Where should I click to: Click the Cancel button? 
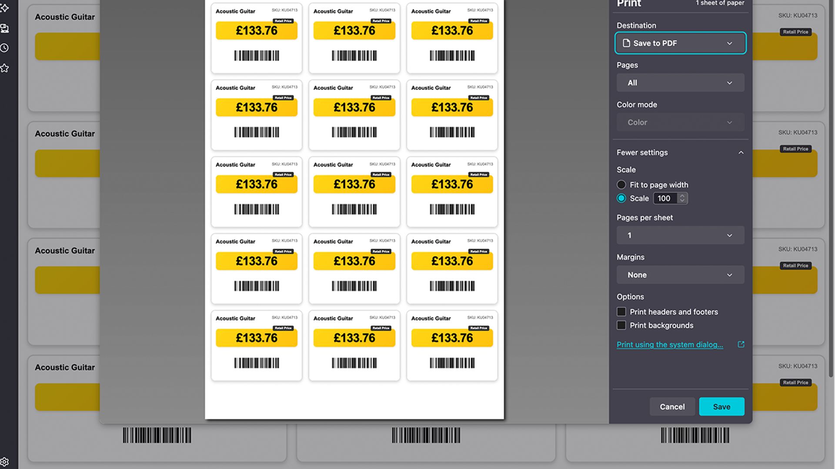click(x=672, y=406)
